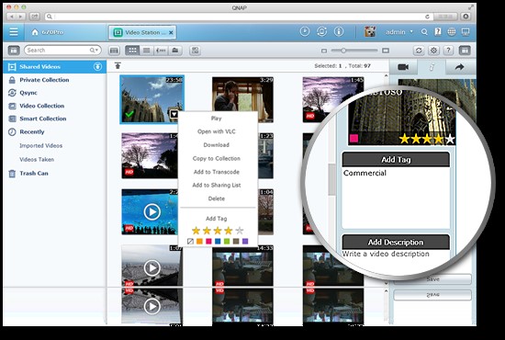Play the aquarium video thumbnail
The image size is (505, 340).
click(x=152, y=212)
